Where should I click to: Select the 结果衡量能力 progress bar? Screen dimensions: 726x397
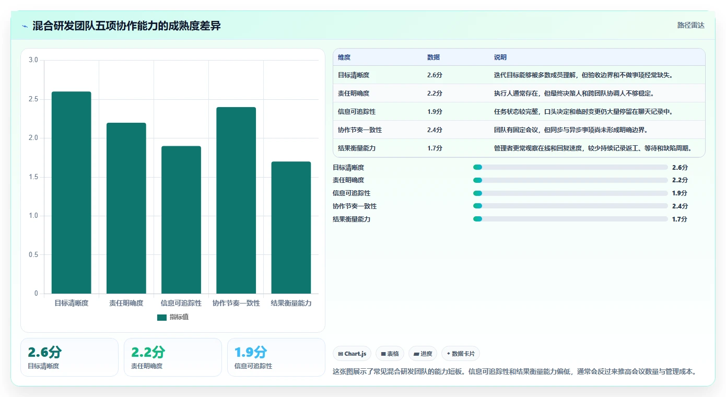pyautogui.click(x=570, y=219)
